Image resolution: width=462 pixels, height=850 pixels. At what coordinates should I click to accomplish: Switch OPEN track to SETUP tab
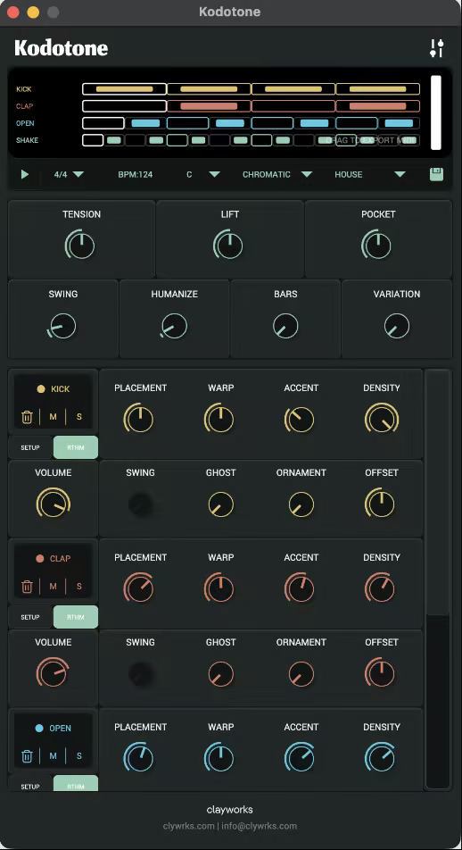[30, 784]
